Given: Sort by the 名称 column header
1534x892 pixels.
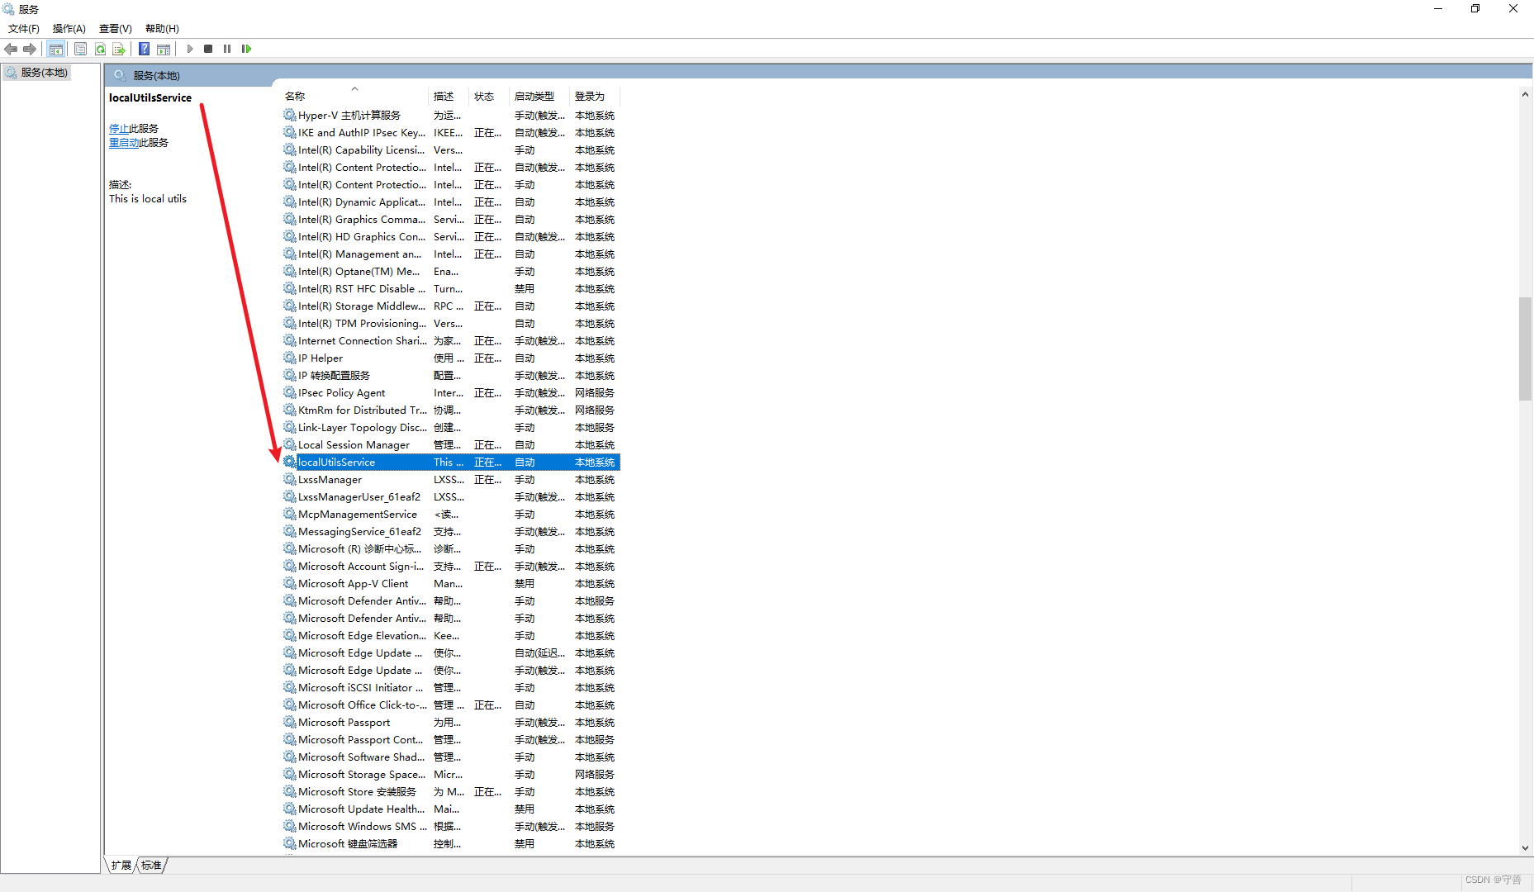Looking at the screenshot, I should (354, 97).
